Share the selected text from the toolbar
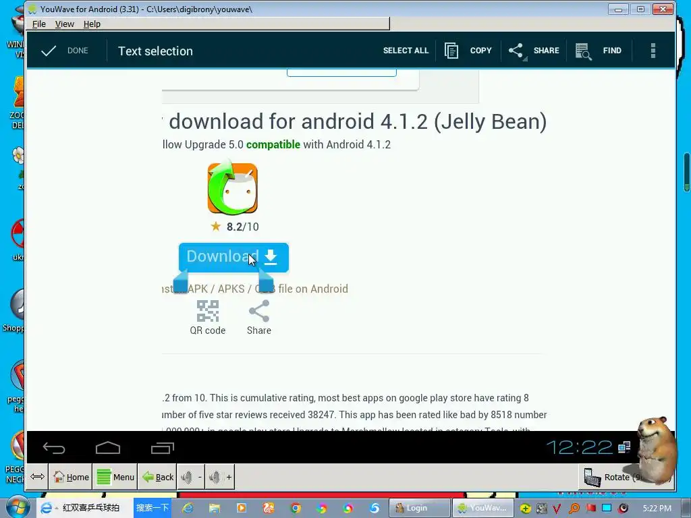Image resolution: width=691 pixels, height=518 pixels. point(534,51)
